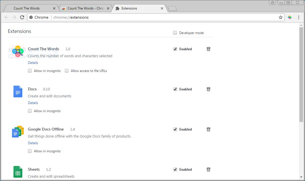
Task: Click 'Counts the number of words' description
Action: coord(70,56)
